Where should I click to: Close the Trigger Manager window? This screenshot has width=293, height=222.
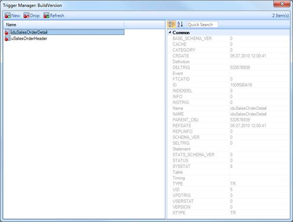(282, 4)
